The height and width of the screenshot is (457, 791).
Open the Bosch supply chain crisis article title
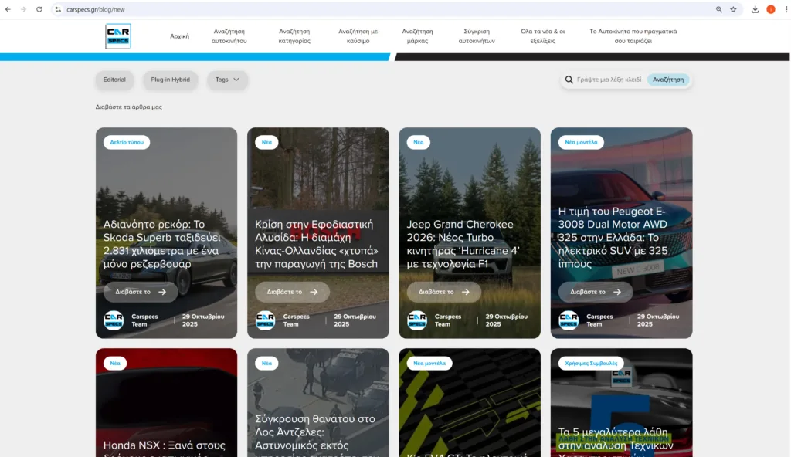[x=317, y=244]
